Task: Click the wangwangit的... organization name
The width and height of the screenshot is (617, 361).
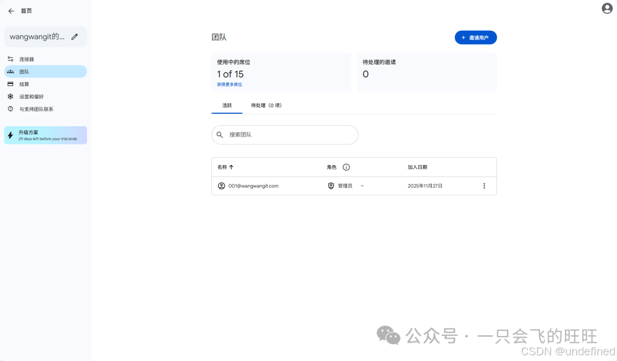Action: click(37, 37)
